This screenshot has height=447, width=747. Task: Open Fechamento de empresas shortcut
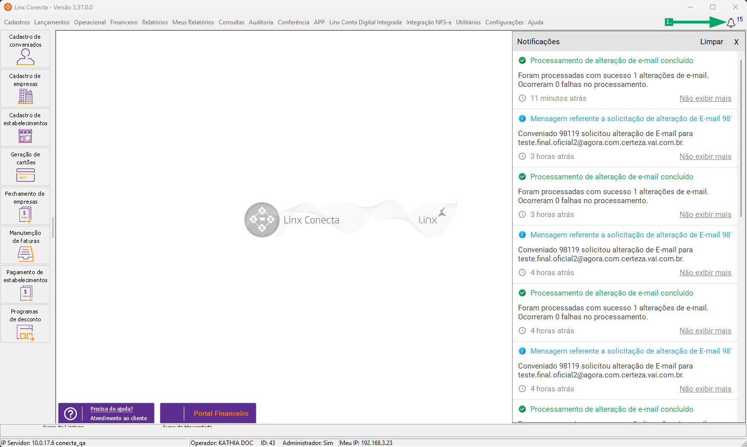(x=25, y=206)
